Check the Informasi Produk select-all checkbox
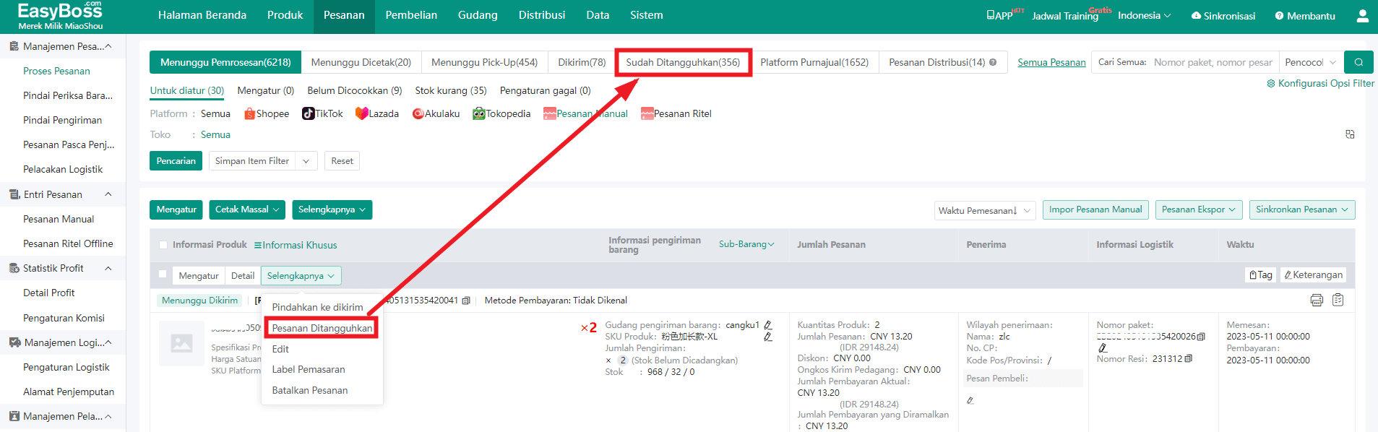The image size is (1378, 432). pyautogui.click(x=163, y=245)
